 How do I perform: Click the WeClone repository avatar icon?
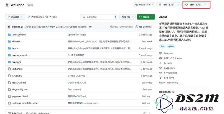point(7,5)
